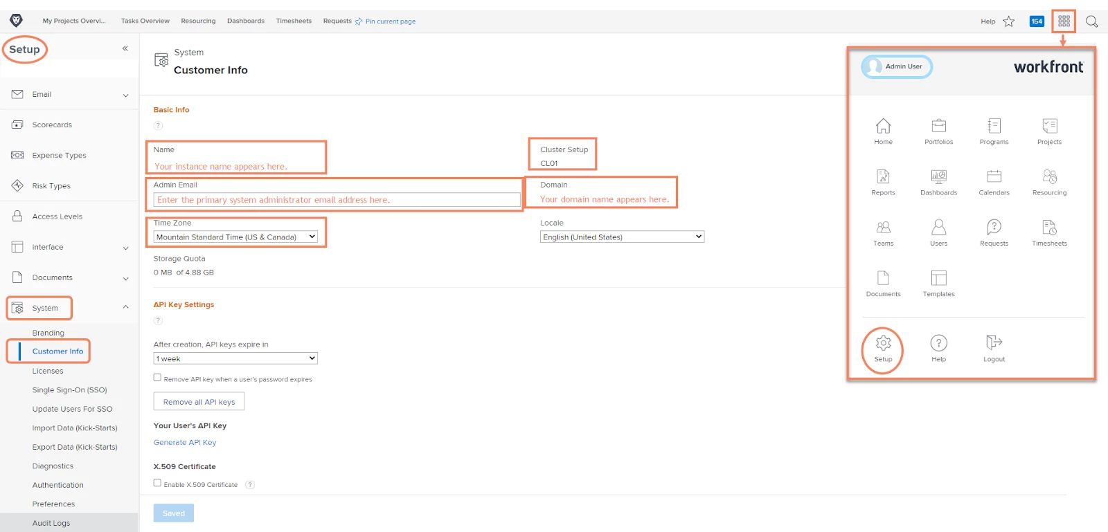Open the Time Zone dropdown
Viewport: 1108px width, 532px height.
(x=235, y=237)
